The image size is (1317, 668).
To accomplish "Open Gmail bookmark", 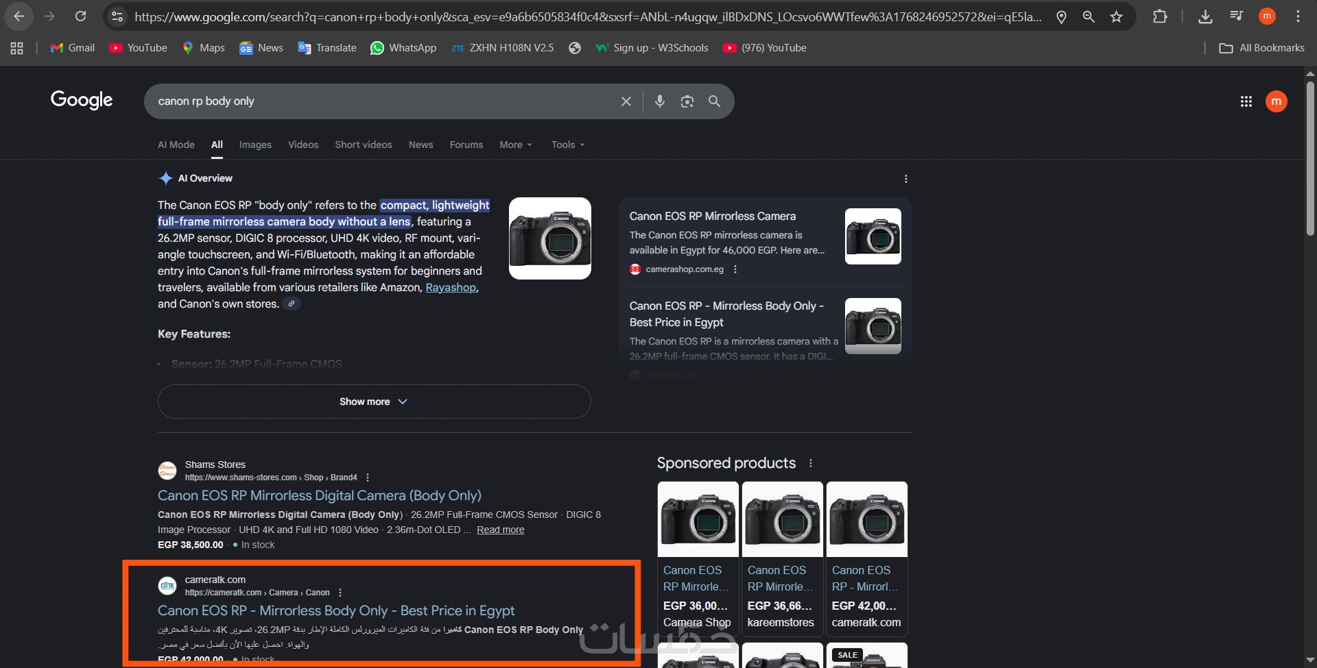I will point(73,48).
